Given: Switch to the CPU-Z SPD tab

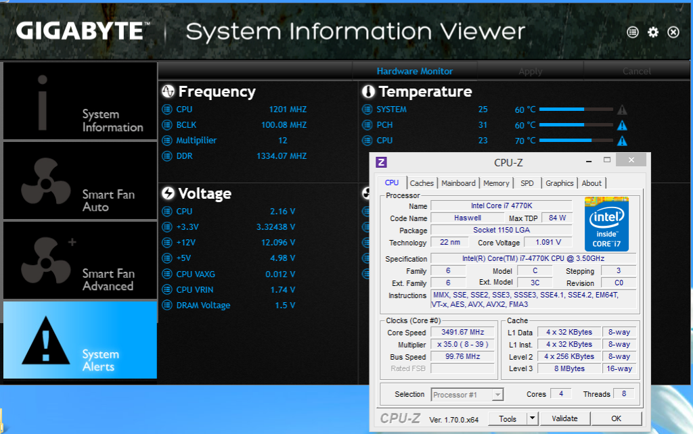Looking at the screenshot, I should pos(527,183).
